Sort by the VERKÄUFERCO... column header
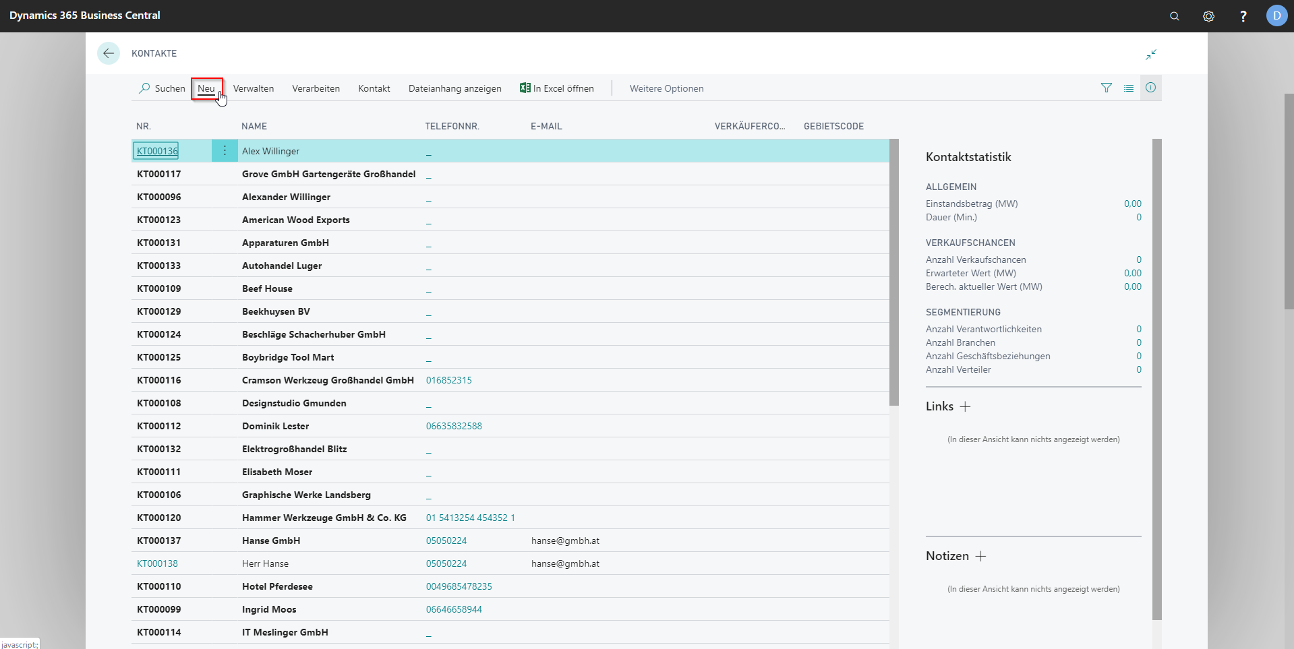1294x649 pixels. pyautogui.click(x=750, y=126)
